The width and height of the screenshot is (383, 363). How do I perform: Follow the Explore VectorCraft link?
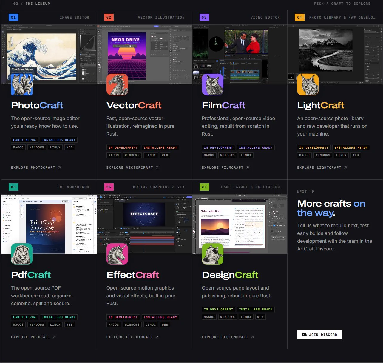tap(133, 167)
